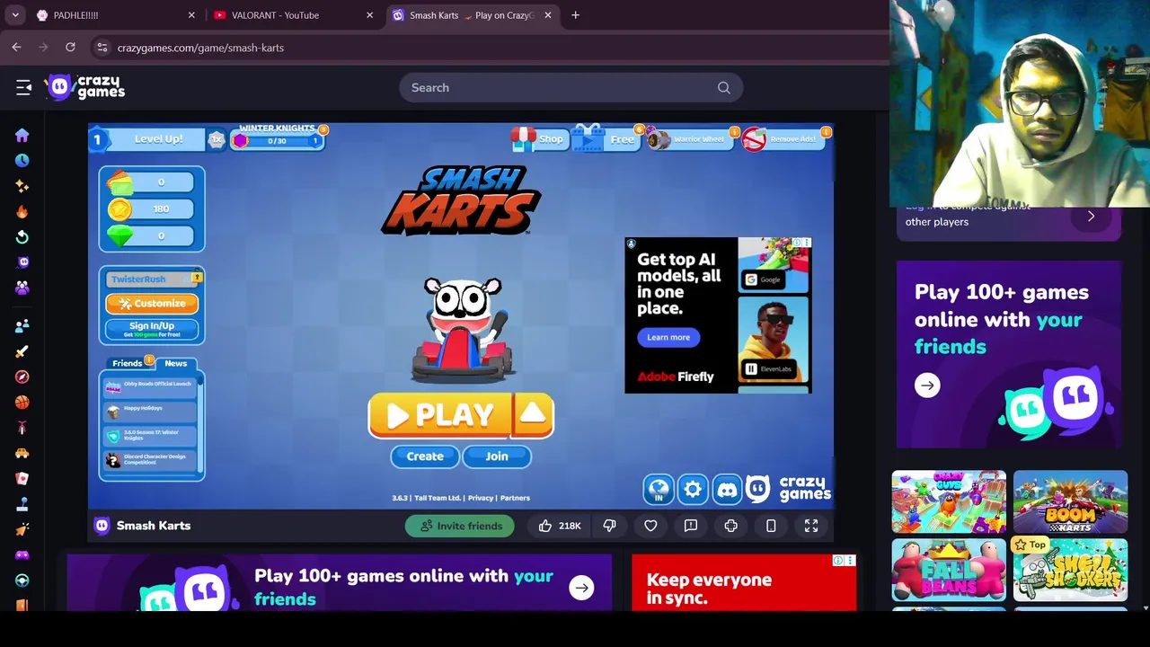Open the Customize kart button
The width and height of the screenshot is (1150, 647).
152,304
